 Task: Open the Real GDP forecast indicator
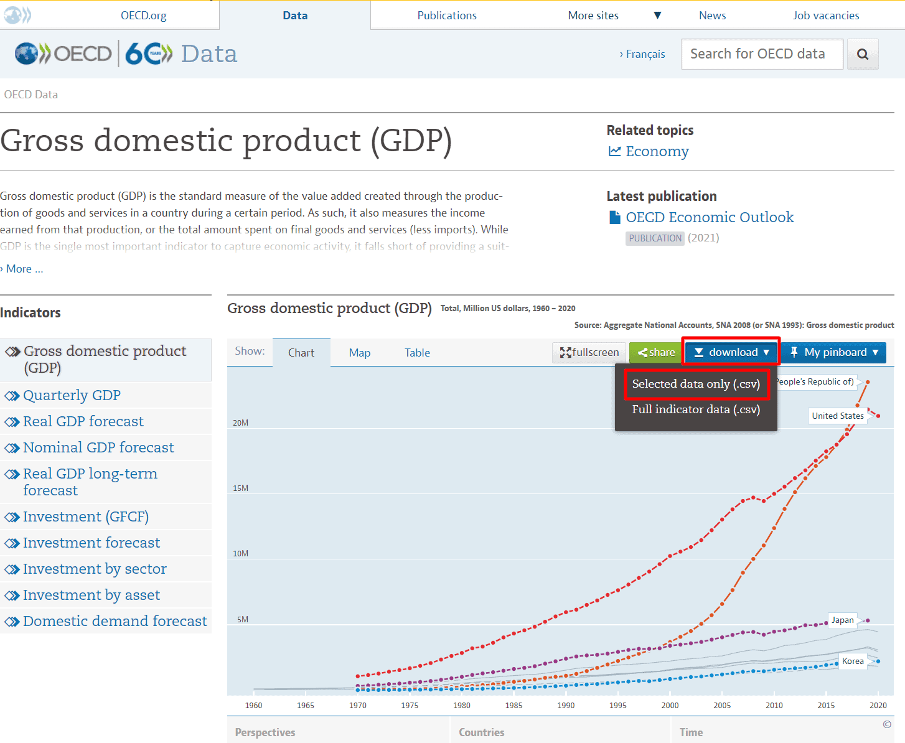point(83,421)
